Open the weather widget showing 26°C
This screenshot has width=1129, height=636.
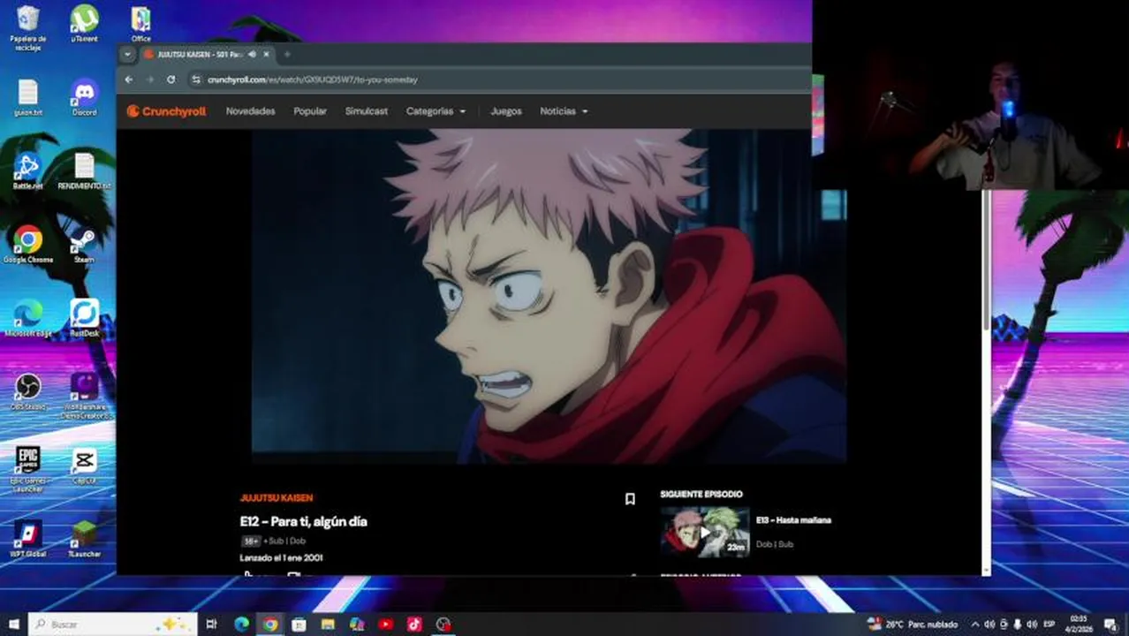point(913,625)
